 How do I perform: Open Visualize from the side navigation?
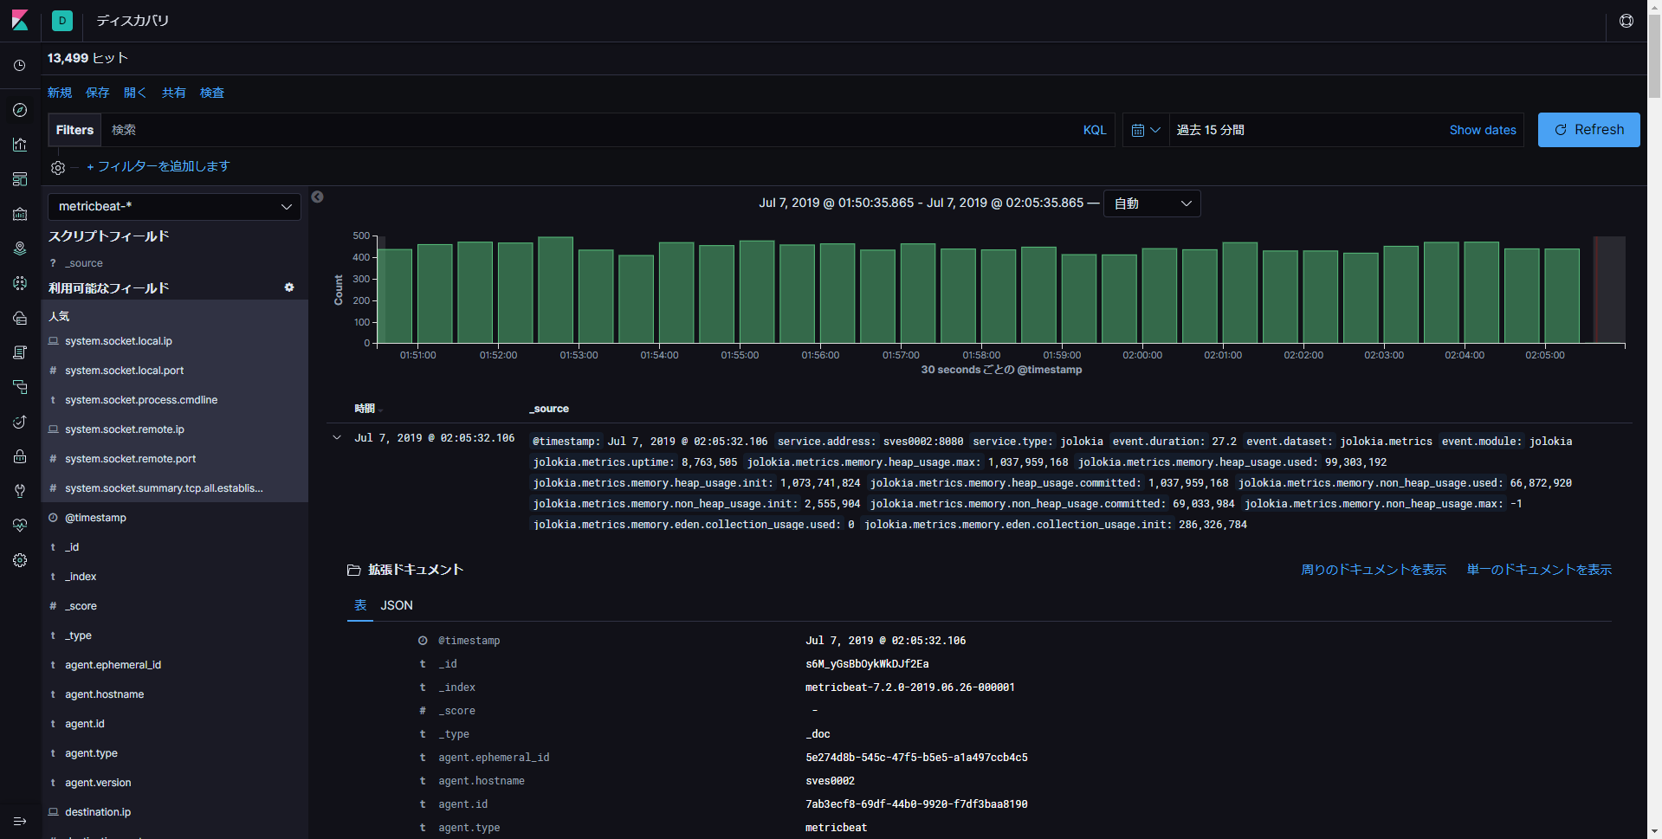pos(20,145)
